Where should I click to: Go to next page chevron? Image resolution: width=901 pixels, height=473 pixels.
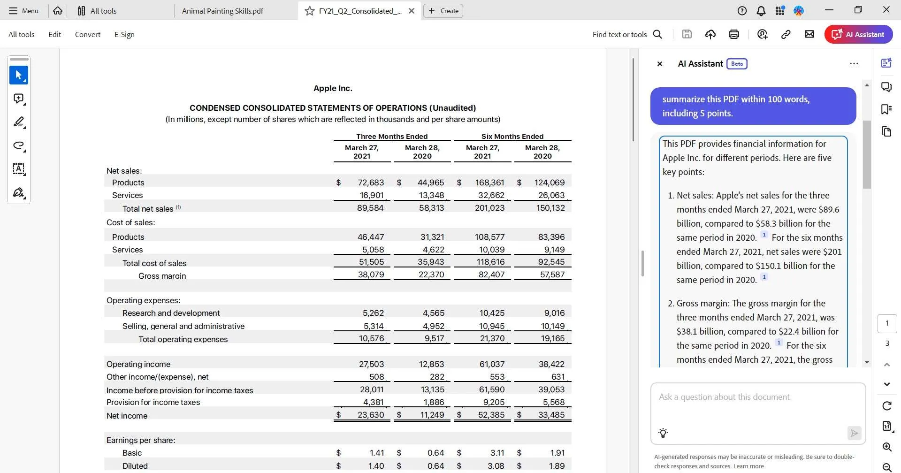[x=887, y=384]
